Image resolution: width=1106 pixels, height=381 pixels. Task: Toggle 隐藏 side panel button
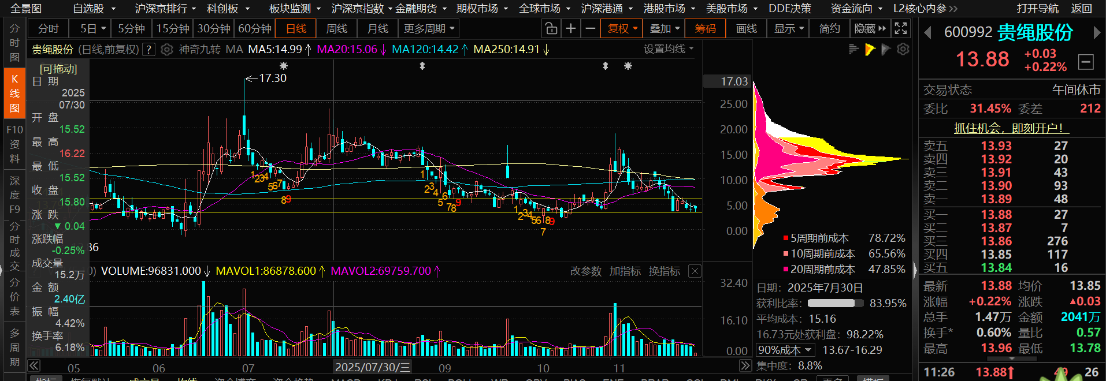click(870, 28)
